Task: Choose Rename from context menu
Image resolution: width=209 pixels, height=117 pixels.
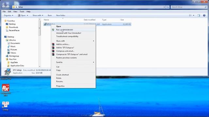Action: pyautogui.click(x=73, y=82)
